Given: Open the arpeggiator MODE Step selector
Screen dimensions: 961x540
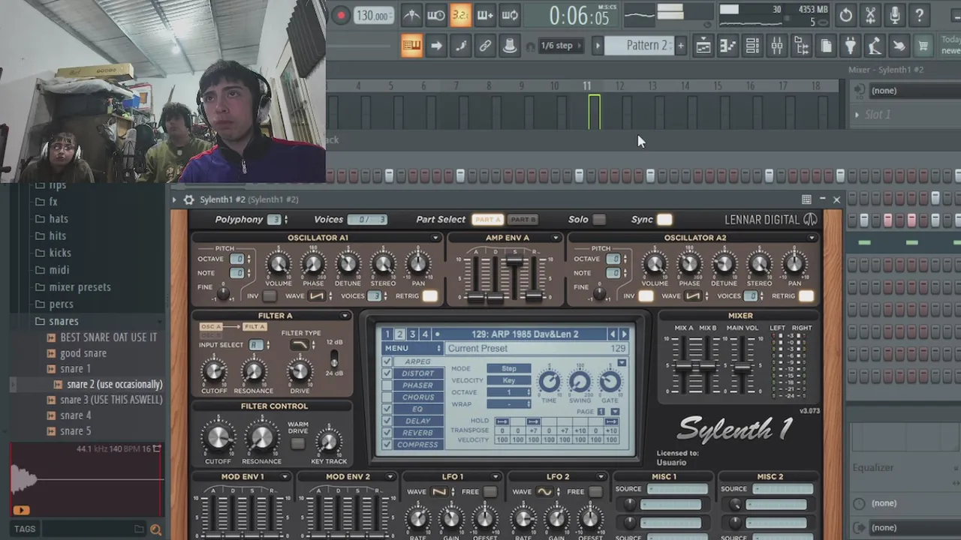Looking at the screenshot, I should 509,368.
